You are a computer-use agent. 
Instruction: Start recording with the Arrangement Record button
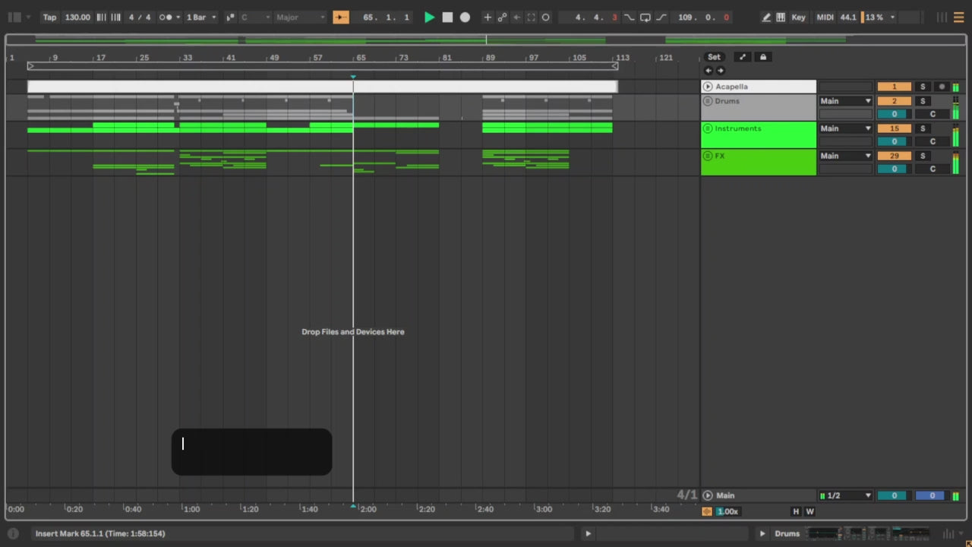pyautogui.click(x=465, y=17)
